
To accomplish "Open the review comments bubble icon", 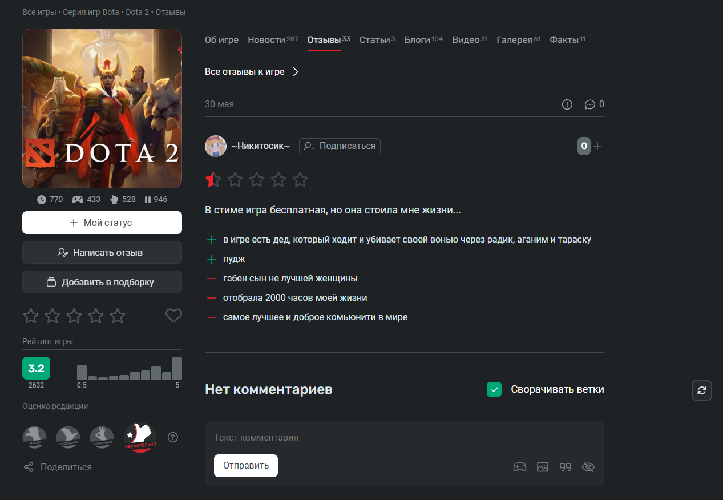I will pos(590,104).
